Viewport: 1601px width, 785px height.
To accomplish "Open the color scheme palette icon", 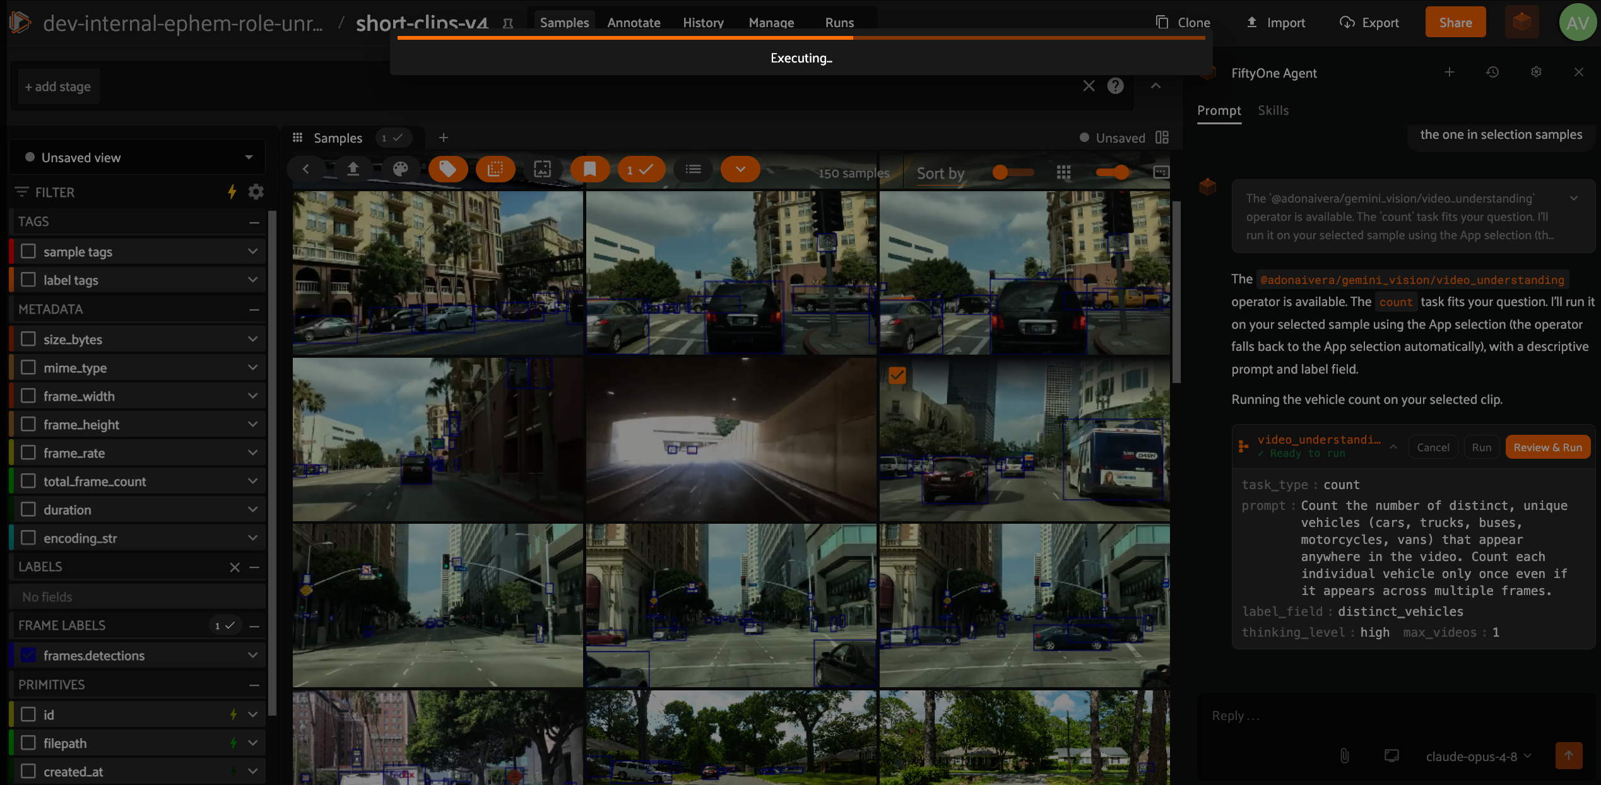I will [x=400, y=169].
